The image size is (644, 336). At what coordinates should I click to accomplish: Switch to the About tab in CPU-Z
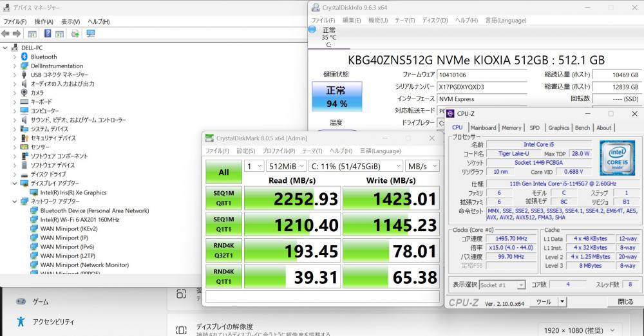(604, 127)
